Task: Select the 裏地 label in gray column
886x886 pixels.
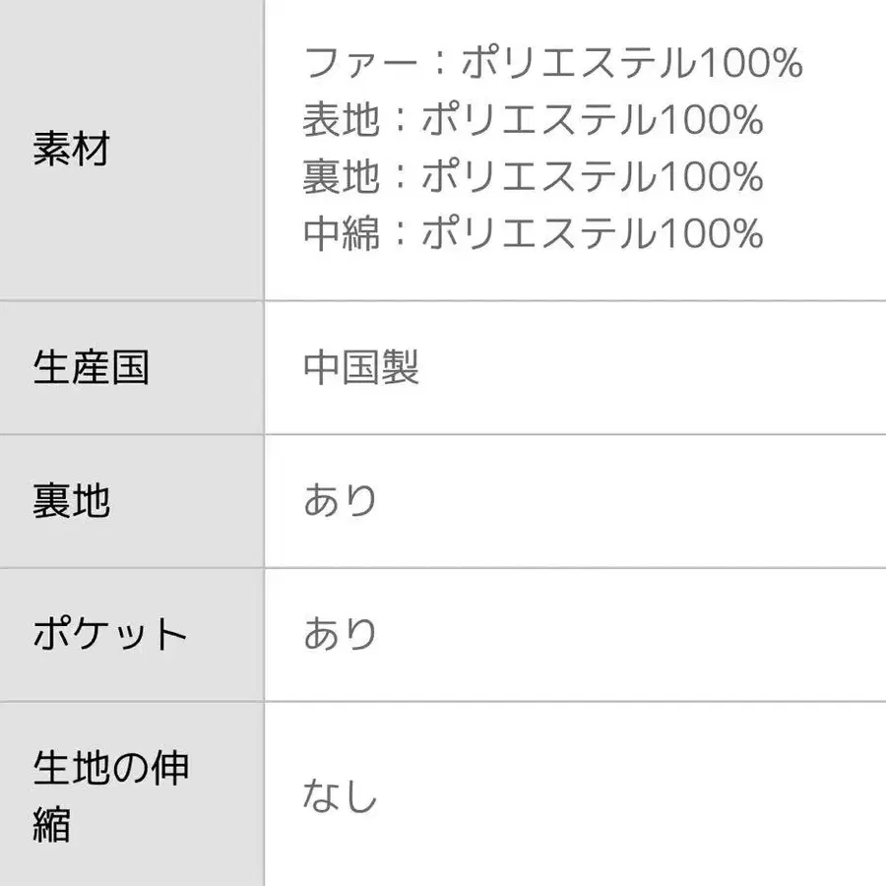Action: coord(71,501)
